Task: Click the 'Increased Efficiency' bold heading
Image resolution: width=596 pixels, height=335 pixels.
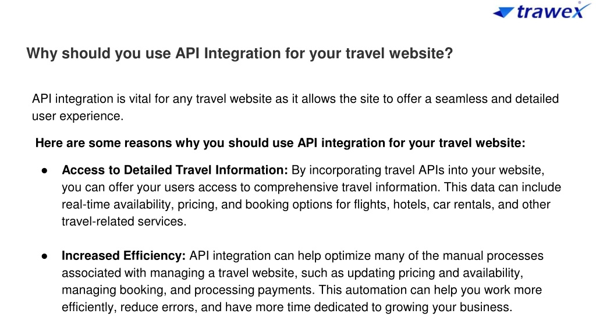Action: pyautogui.click(x=123, y=256)
